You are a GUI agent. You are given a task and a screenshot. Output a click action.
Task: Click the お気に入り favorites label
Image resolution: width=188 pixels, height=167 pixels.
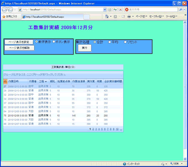[x=12, y=17]
